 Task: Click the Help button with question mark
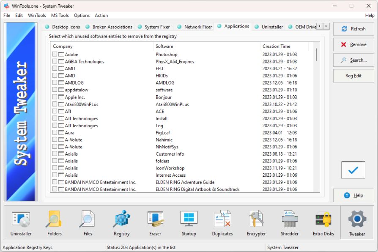coord(353,195)
